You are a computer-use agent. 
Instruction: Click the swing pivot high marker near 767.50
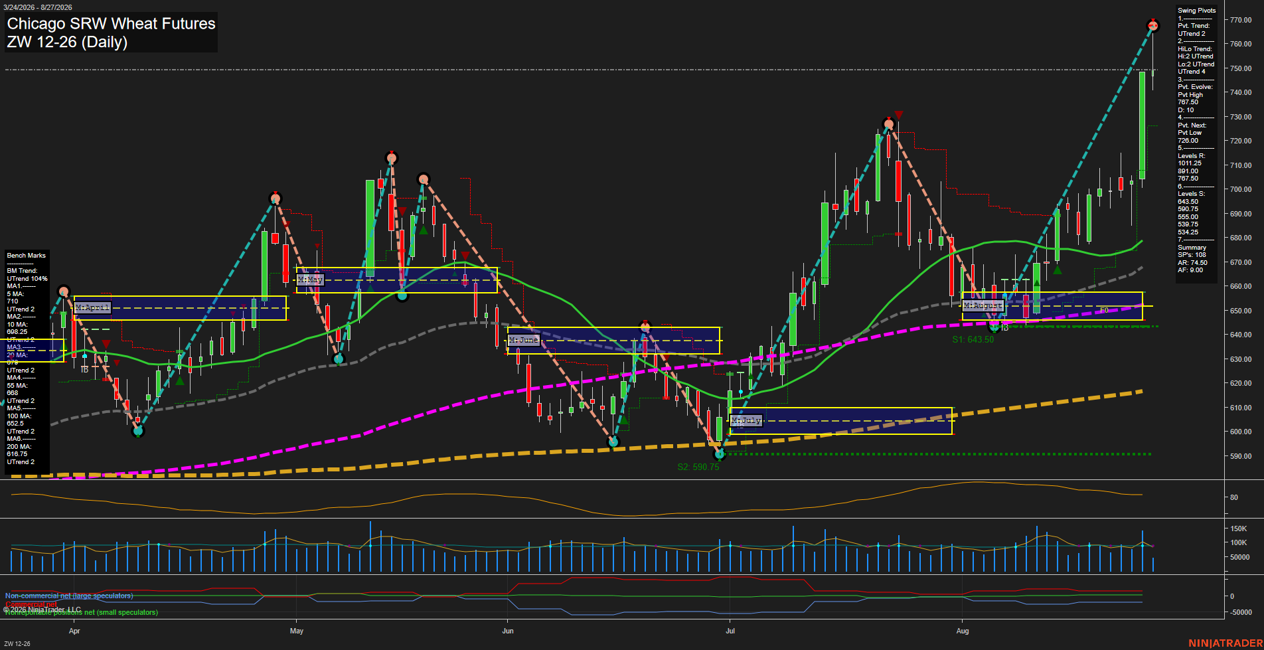[1153, 26]
